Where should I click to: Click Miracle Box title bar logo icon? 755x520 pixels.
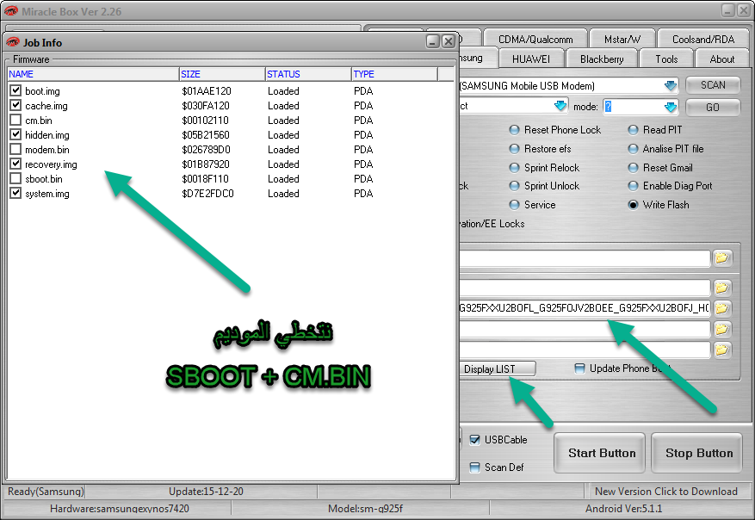tap(11, 11)
